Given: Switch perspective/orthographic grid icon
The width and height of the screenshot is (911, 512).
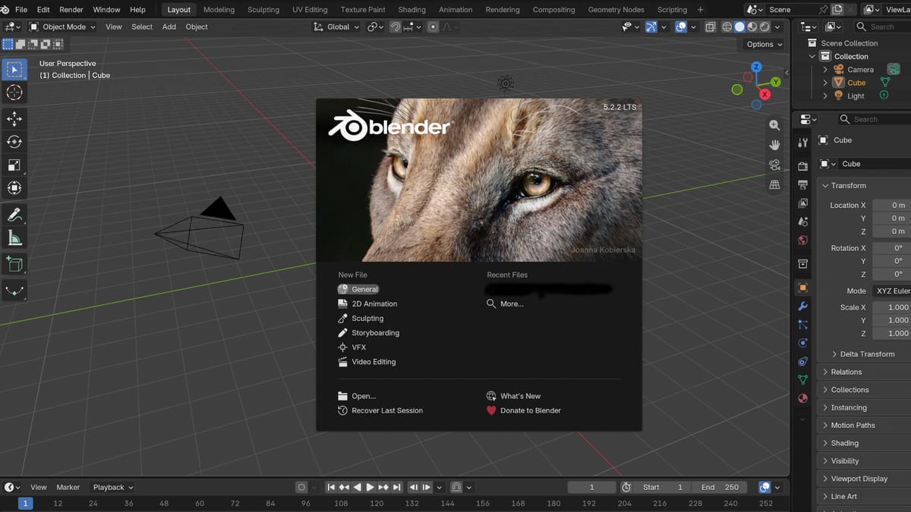Looking at the screenshot, I should click(x=774, y=184).
